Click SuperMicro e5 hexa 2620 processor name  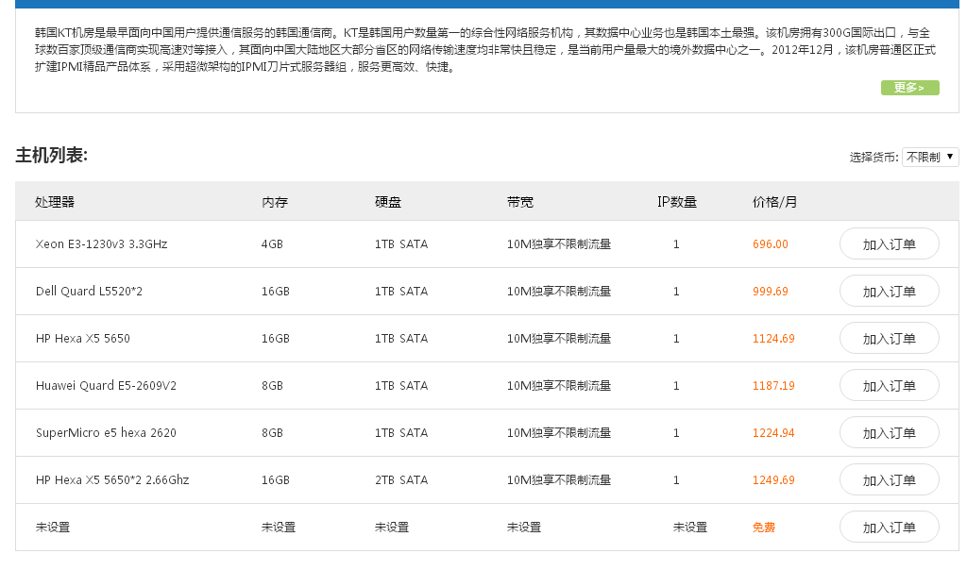(x=106, y=432)
